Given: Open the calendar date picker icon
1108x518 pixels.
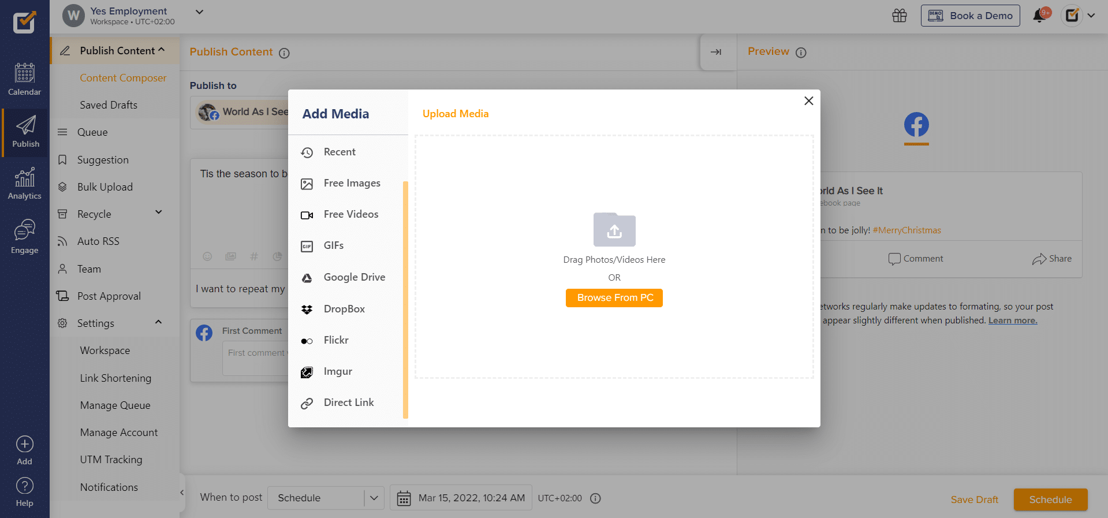Looking at the screenshot, I should pyautogui.click(x=404, y=498).
